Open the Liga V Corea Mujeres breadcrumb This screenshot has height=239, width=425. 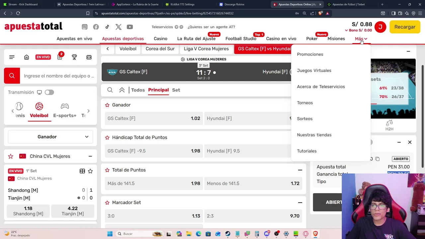click(x=206, y=49)
